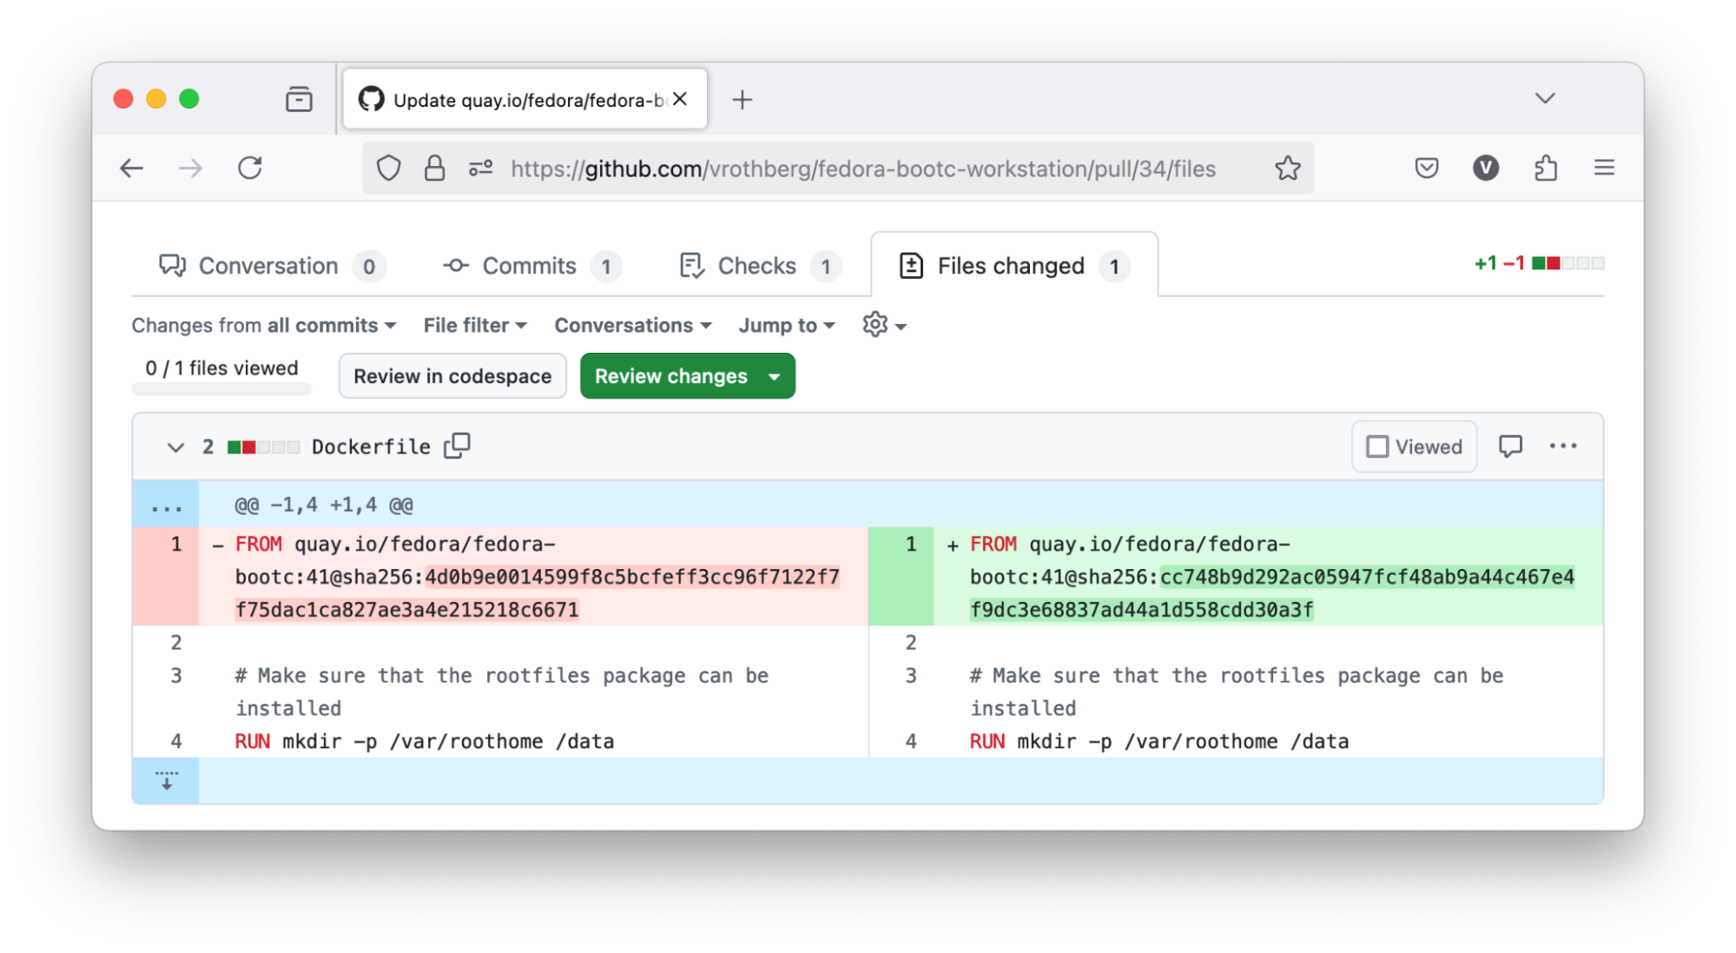1736x953 pixels.
Task: Open the Firefox hamburger application menu
Action: tap(1604, 168)
